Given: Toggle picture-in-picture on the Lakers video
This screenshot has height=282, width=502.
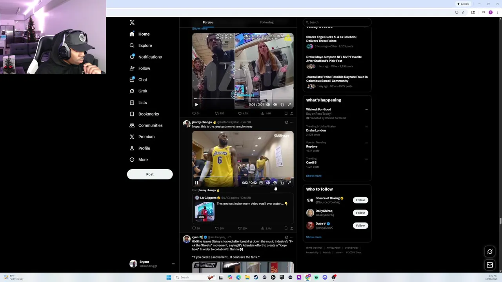Looking at the screenshot, I should (x=282, y=183).
